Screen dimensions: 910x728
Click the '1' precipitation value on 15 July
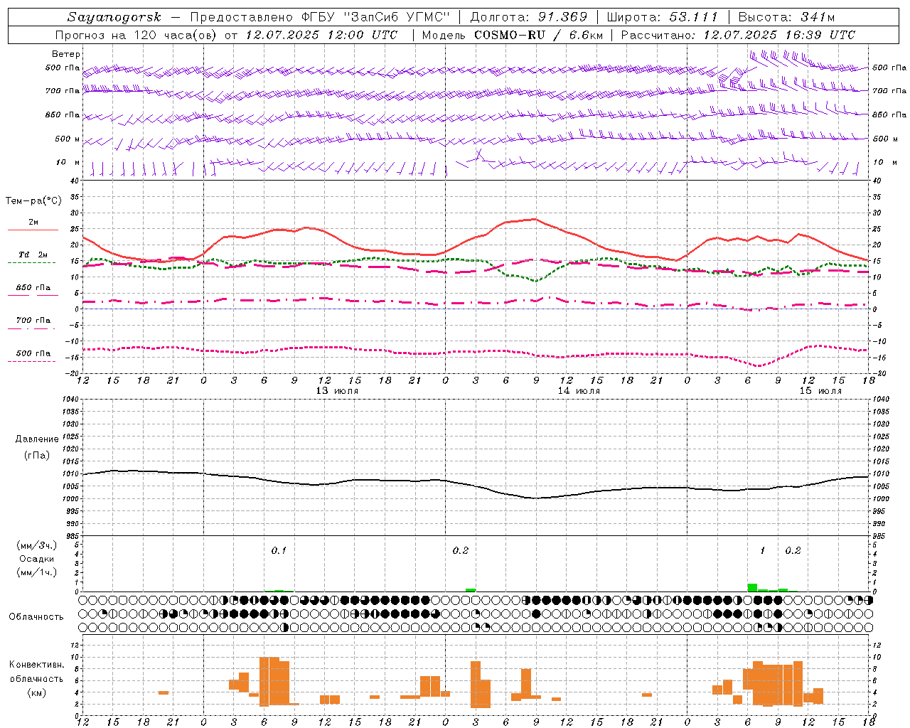pyautogui.click(x=763, y=550)
